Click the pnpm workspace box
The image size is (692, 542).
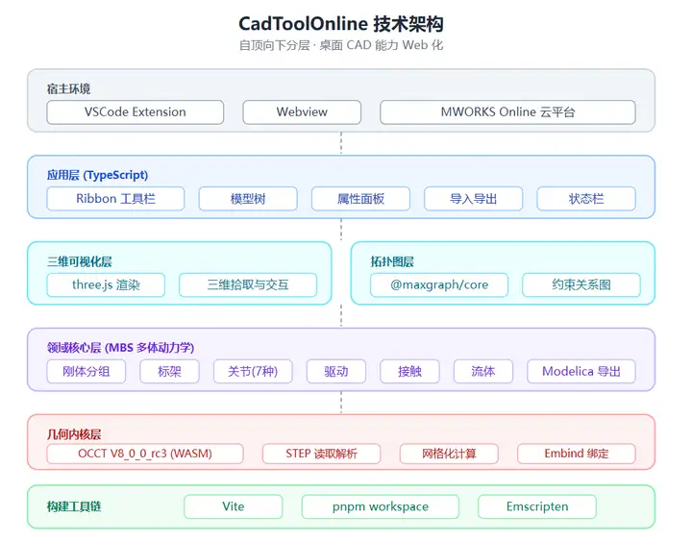[x=381, y=506]
